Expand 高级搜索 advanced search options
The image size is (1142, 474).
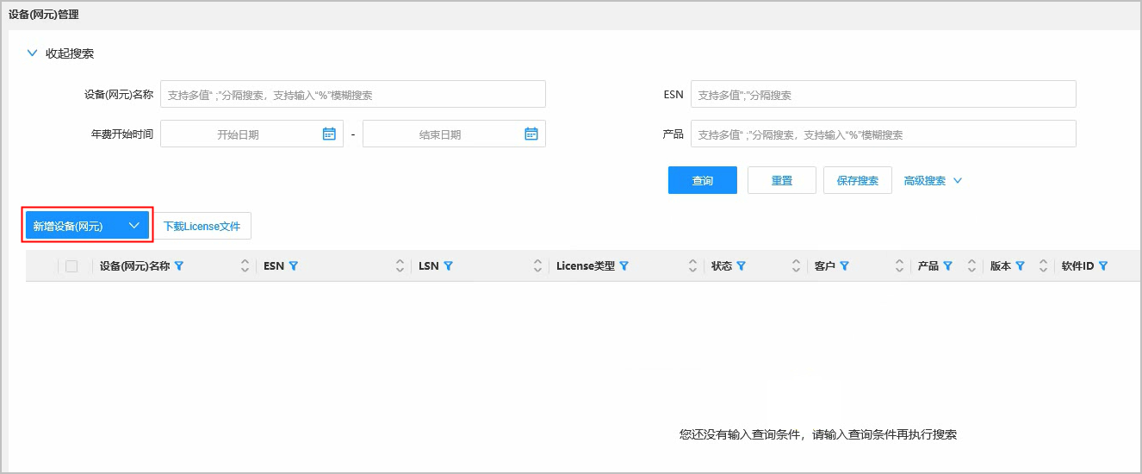pyautogui.click(x=932, y=181)
